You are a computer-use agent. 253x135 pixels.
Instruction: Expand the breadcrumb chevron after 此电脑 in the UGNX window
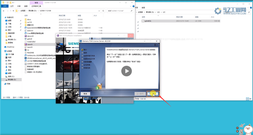27,11
